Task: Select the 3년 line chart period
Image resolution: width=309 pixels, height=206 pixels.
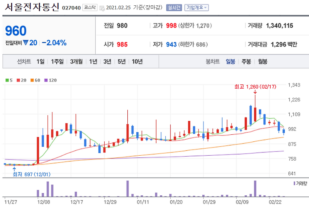Action: [108, 62]
